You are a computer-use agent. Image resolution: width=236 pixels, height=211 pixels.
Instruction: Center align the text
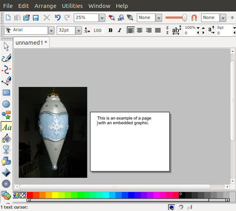[140, 30]
